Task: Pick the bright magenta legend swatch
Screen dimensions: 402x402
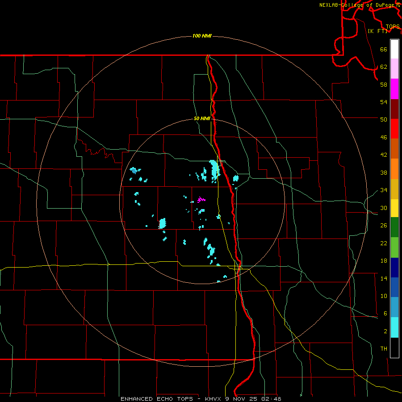Action: [x=394, y=89]
